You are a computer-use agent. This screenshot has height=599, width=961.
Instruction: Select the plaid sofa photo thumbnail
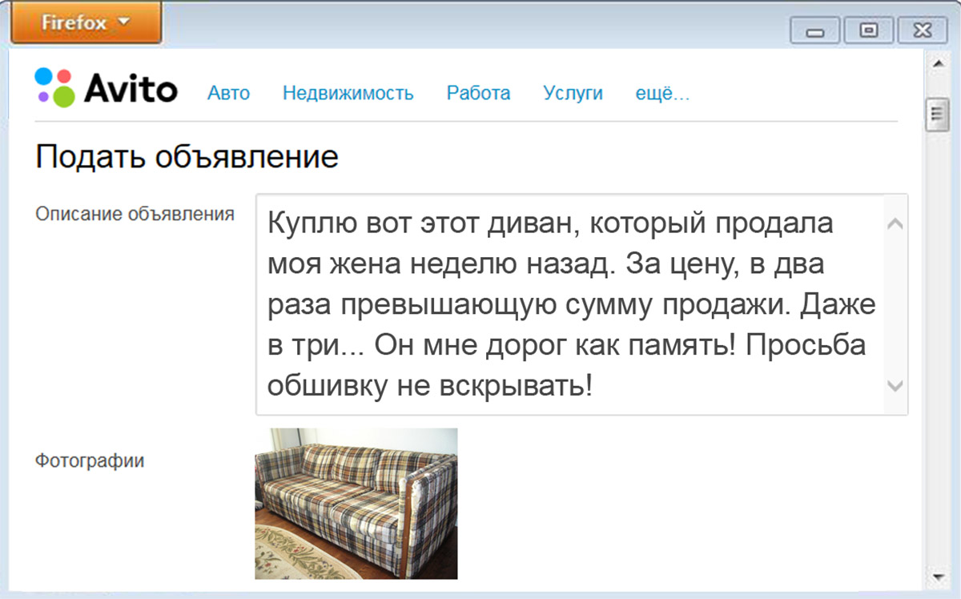point(356,504)
